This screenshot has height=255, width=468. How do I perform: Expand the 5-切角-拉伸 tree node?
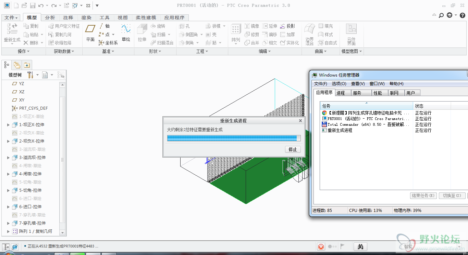point(8,190)
